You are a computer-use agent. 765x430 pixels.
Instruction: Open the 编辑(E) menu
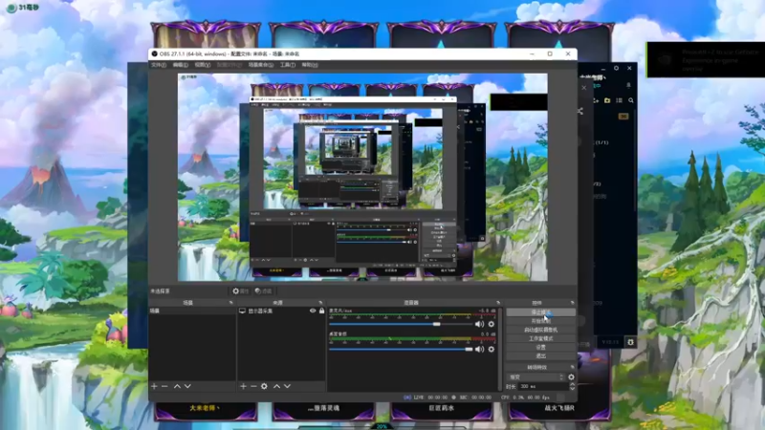[180, 65]
